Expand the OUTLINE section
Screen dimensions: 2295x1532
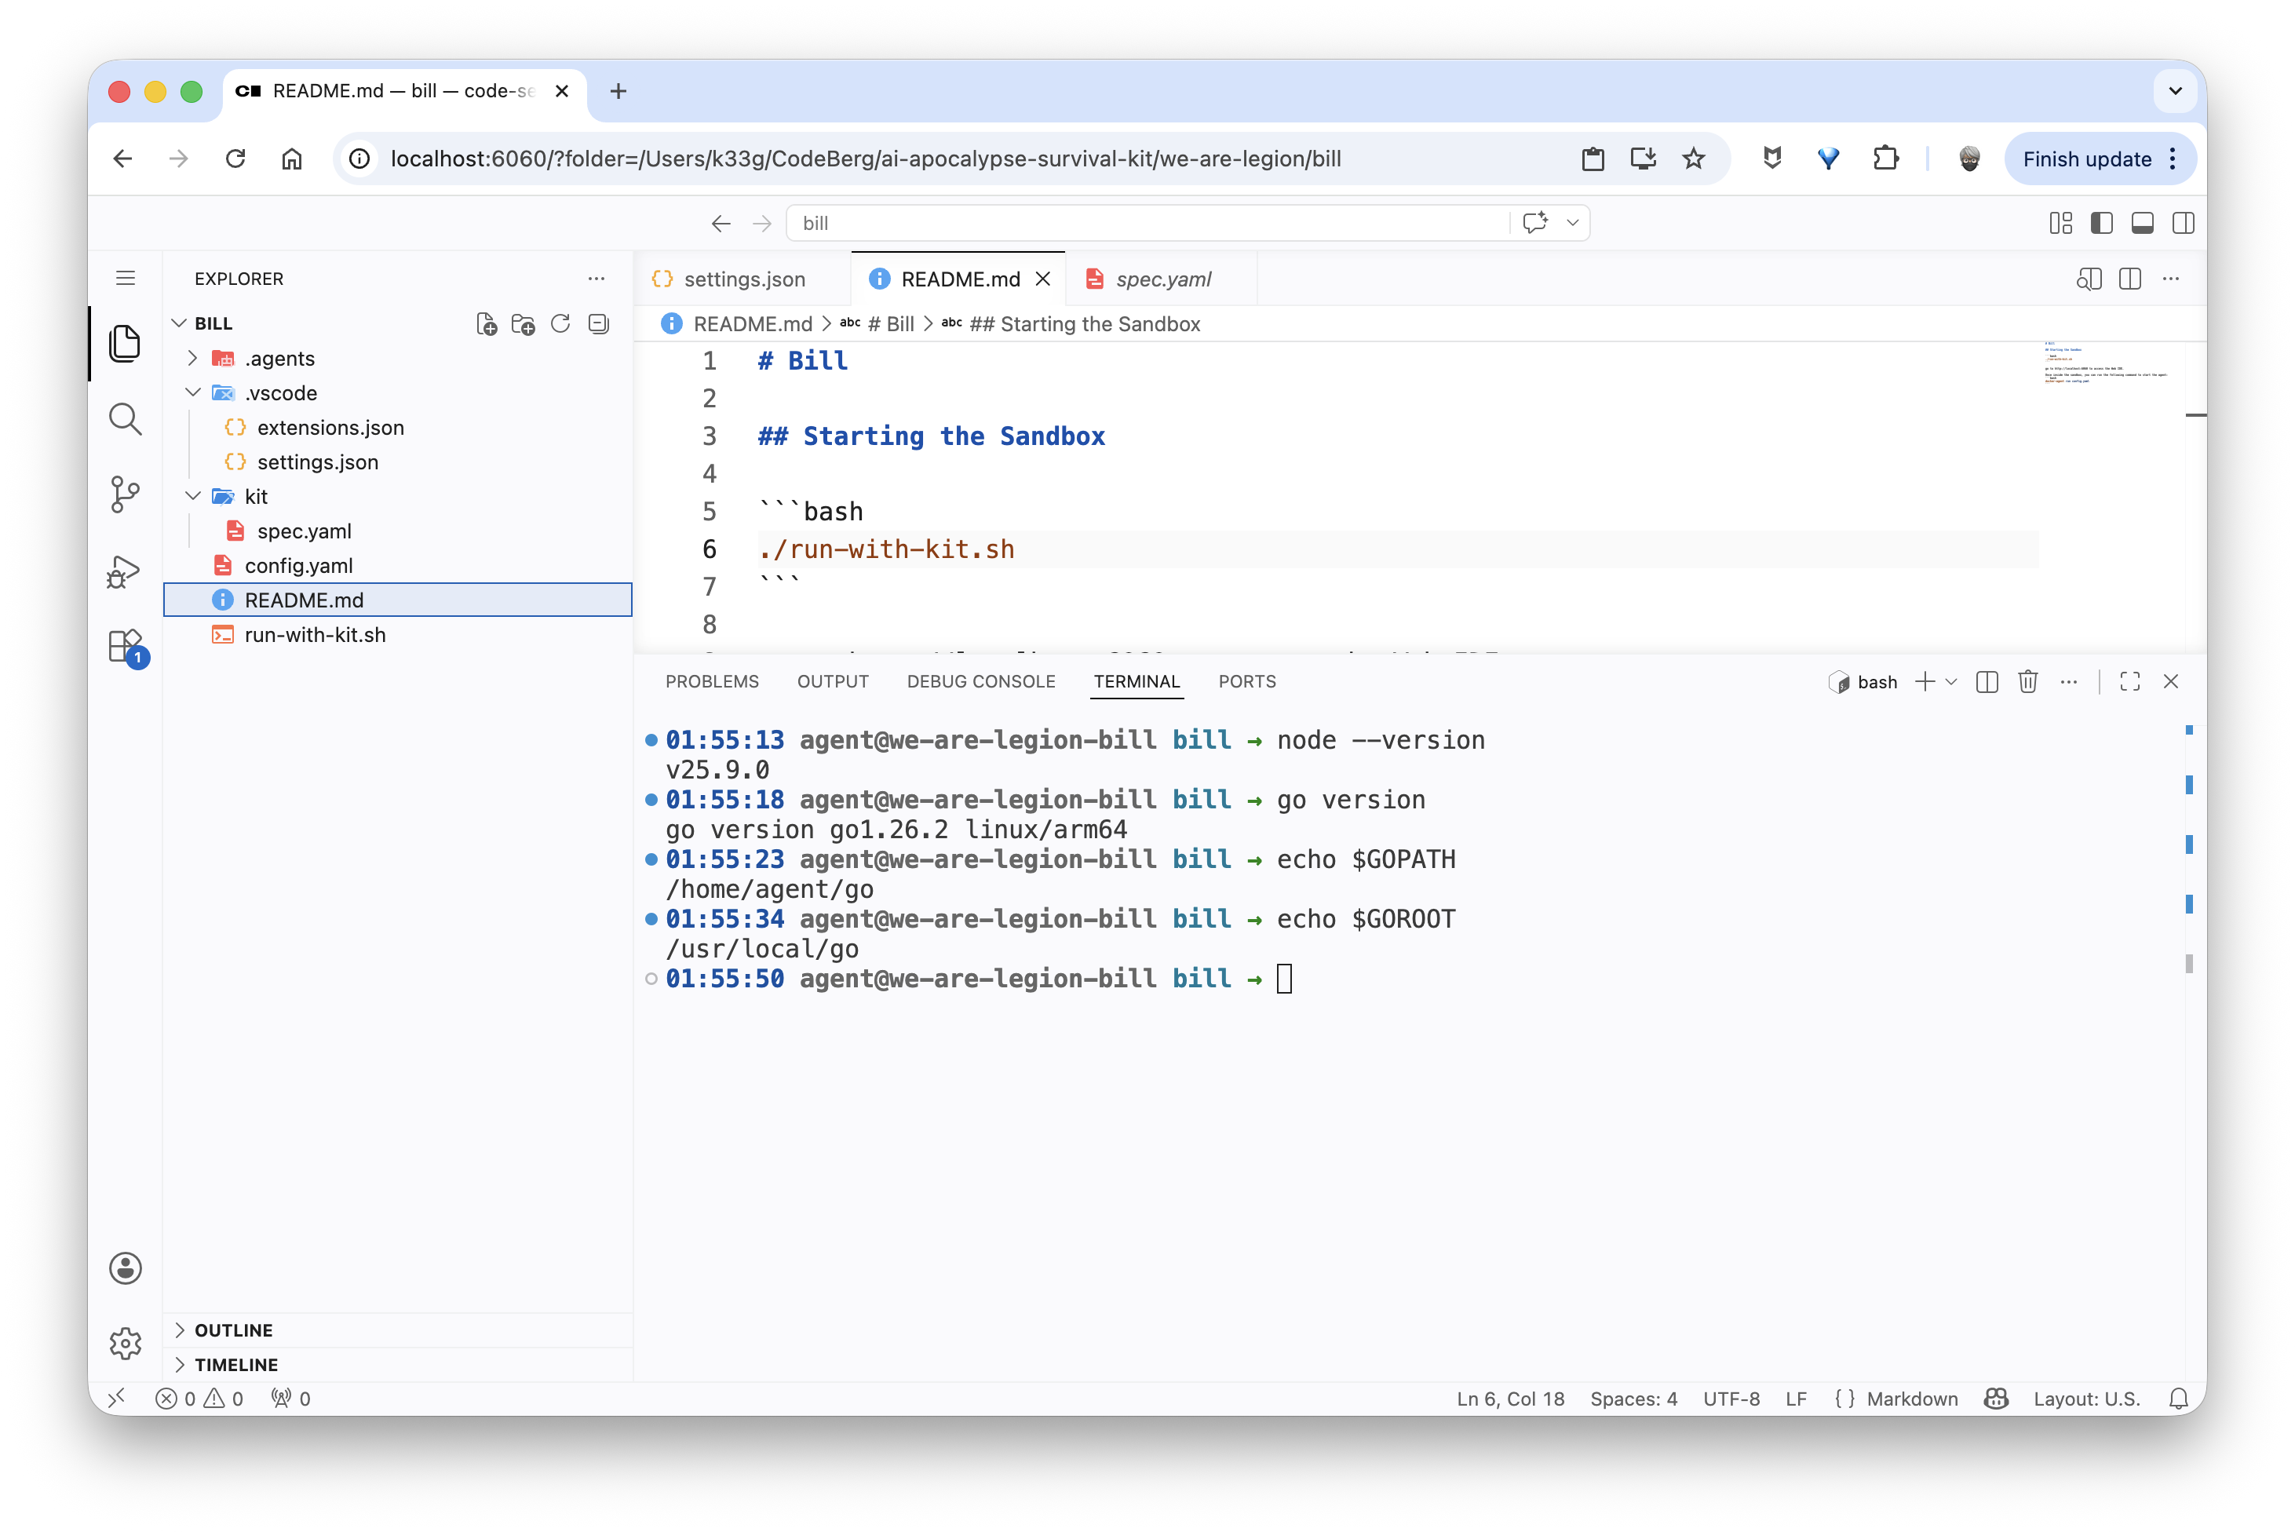pos(180,1330)
